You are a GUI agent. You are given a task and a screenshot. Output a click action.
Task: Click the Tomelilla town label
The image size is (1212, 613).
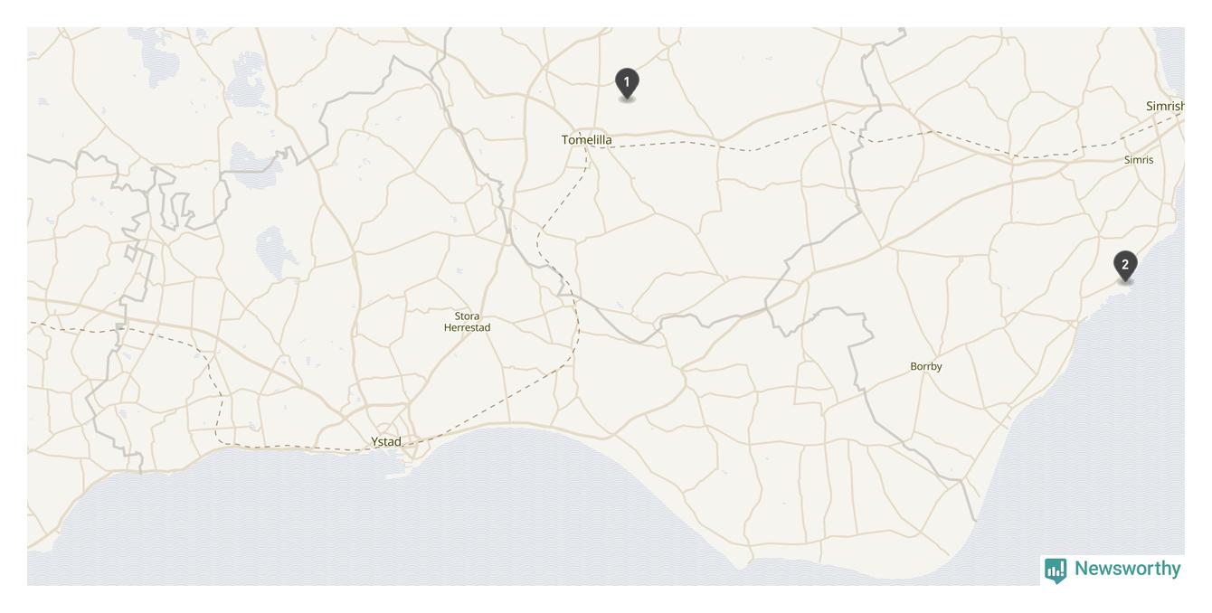pyautogui.click(x=587, y=139)
